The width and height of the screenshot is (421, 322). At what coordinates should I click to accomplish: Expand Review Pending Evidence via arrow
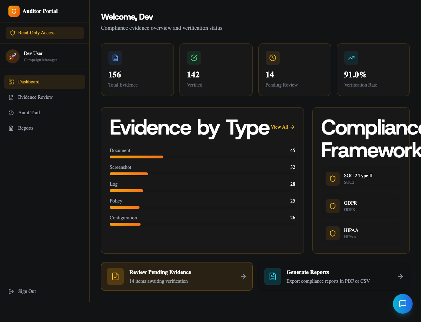[243, 276]
